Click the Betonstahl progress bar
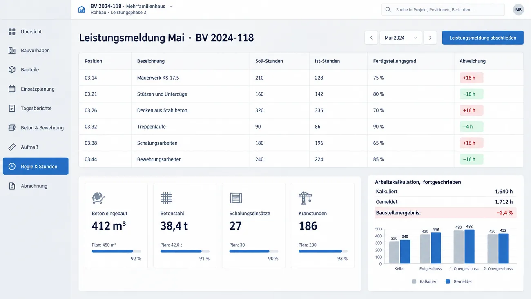This screenshot has height=299, width=531. click(x=185, y=251)
